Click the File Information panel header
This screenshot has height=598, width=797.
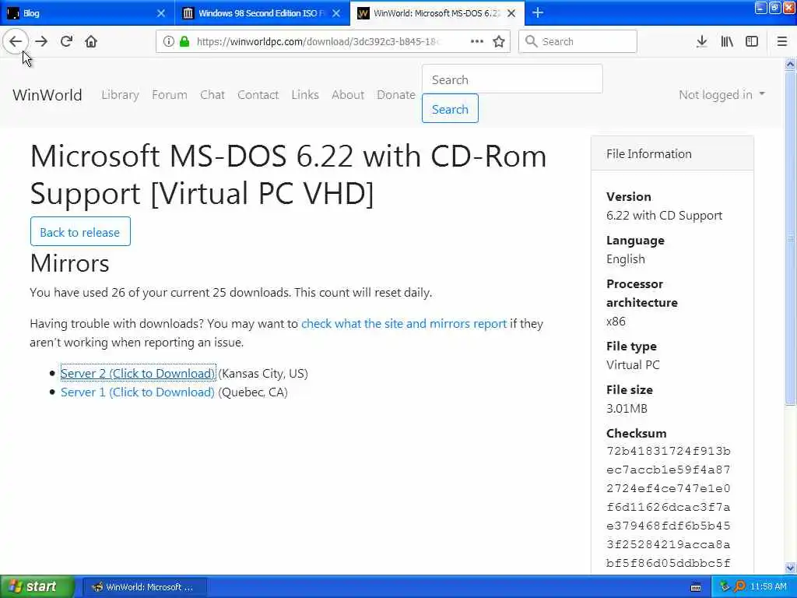click(672, 153)
